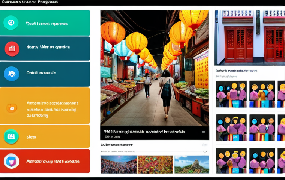
Task: Click the bold heading under the red doors photo
Action: tap(236, 71)
